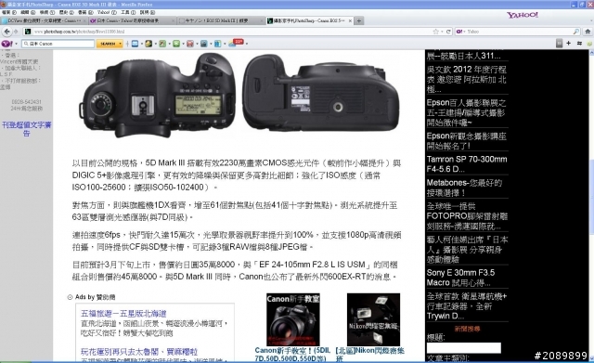Click the Yahoo! logo on the Yahoo toolbar

pos(6,44)
